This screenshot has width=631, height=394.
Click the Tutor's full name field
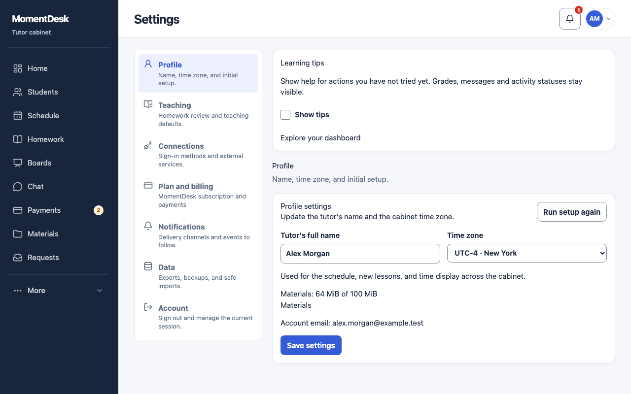point(360,254)
